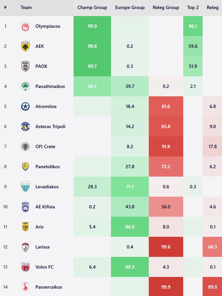This screenshot has height=296, width=222.
Task: Select the PAOK club badge
Action: pos(25,66)
